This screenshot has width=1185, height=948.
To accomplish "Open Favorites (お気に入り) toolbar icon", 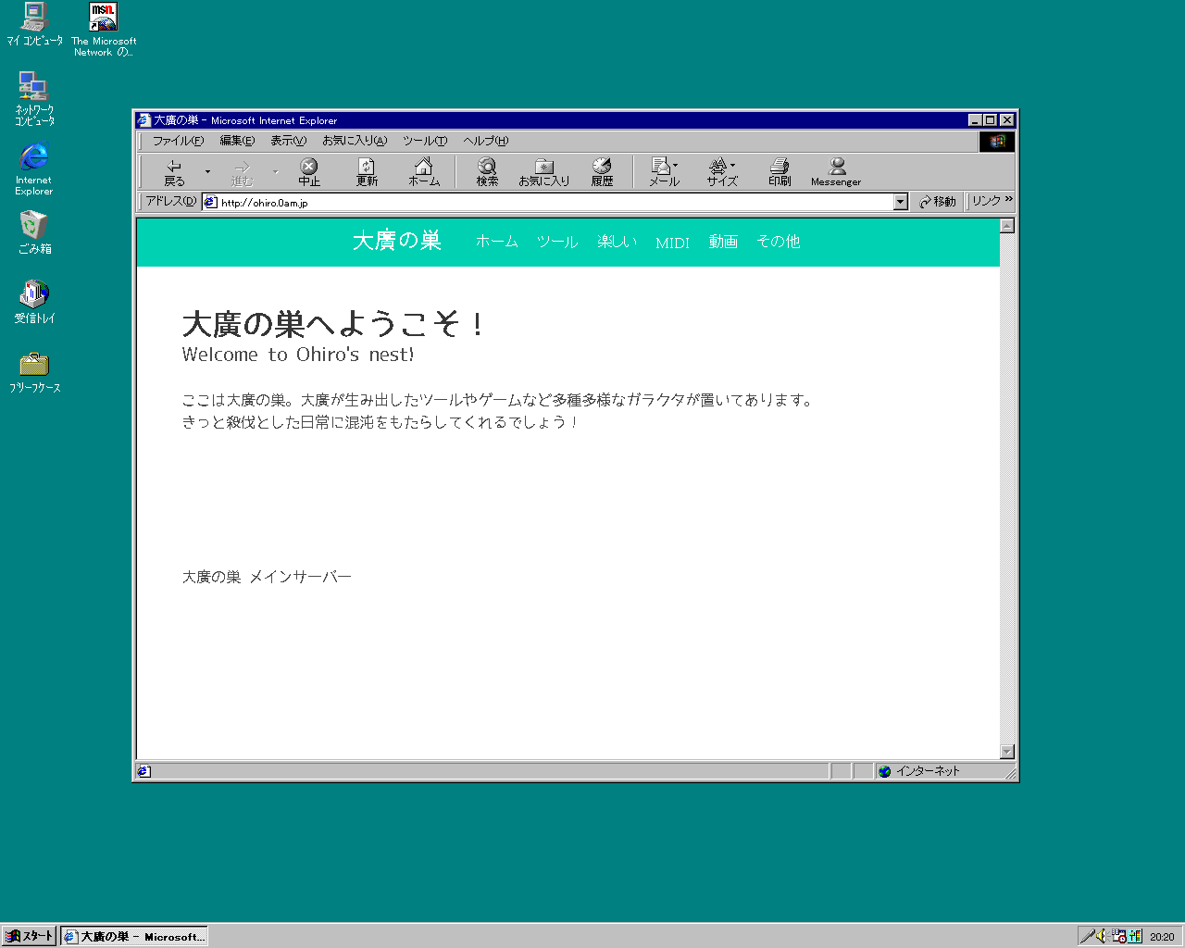I will 544,171.
